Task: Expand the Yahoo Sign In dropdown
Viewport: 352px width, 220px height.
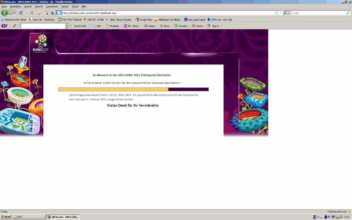Action: tap(215, 26)
